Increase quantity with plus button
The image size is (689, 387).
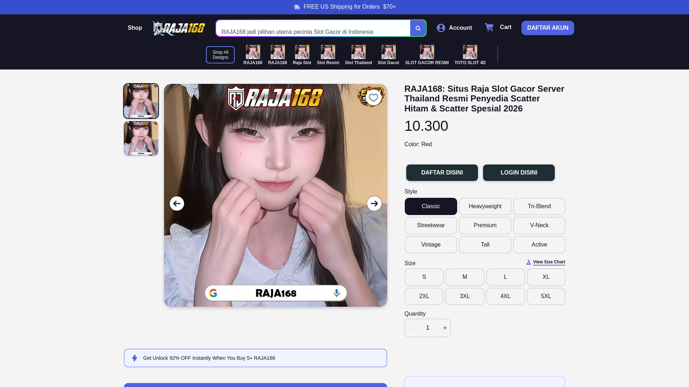click(445, 328)
